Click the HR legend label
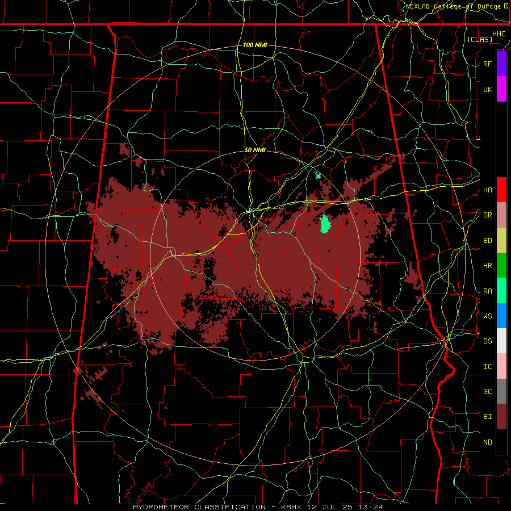511x511 pixels. click(x=488, y=266)
